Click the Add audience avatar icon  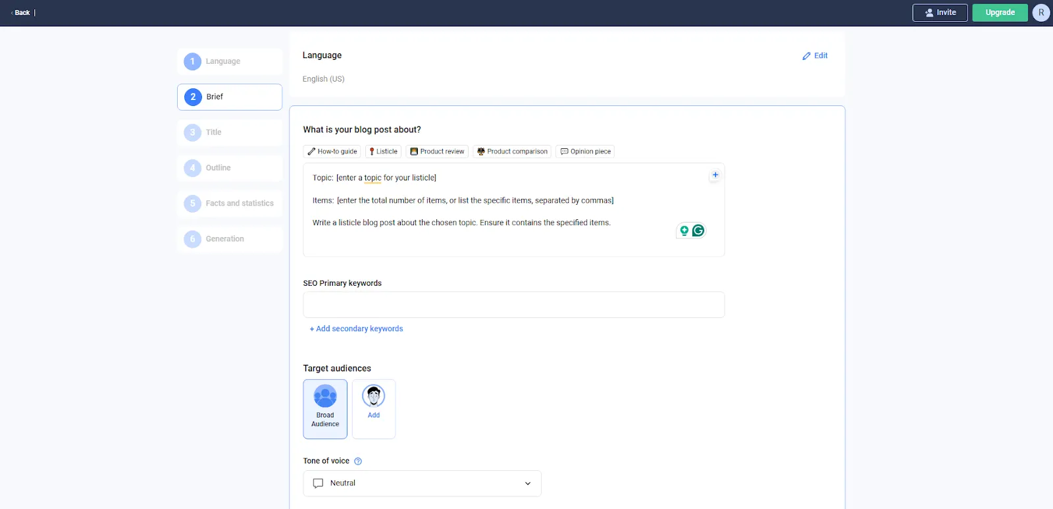click(374, 396)
